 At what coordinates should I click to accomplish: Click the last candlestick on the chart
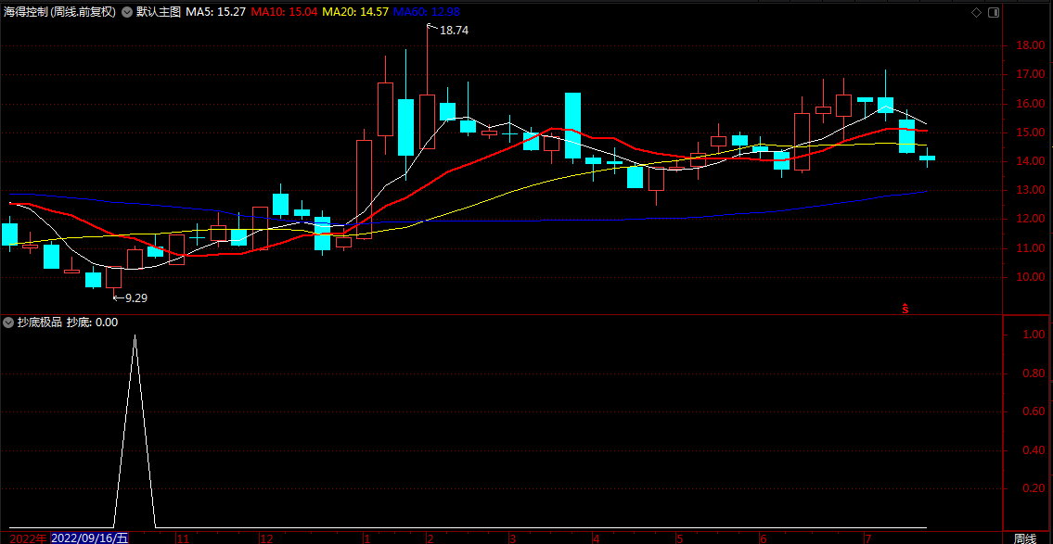click(928, 158)
